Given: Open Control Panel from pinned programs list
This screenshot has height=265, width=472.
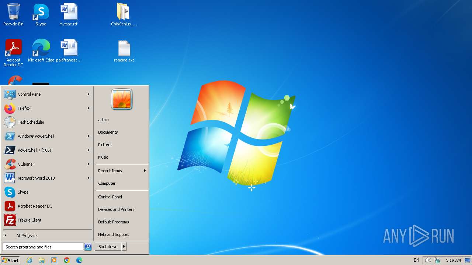Looking at the screenshot, I should pyautogui.click(x=47, y=94).
